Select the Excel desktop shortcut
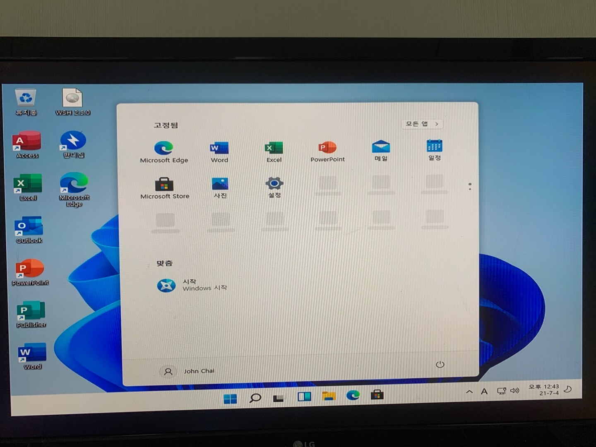This screenshot has height=447, width=596. pyautogui.click(x=28, y=187)
